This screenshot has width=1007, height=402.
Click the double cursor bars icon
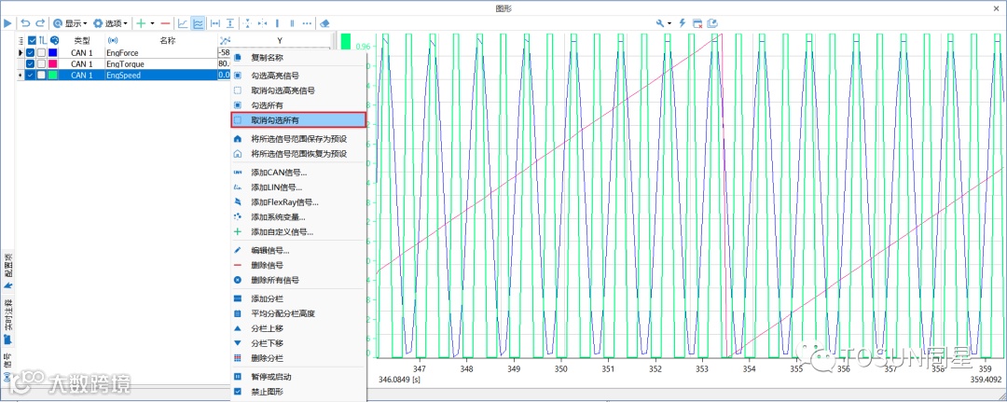(292, 23)
